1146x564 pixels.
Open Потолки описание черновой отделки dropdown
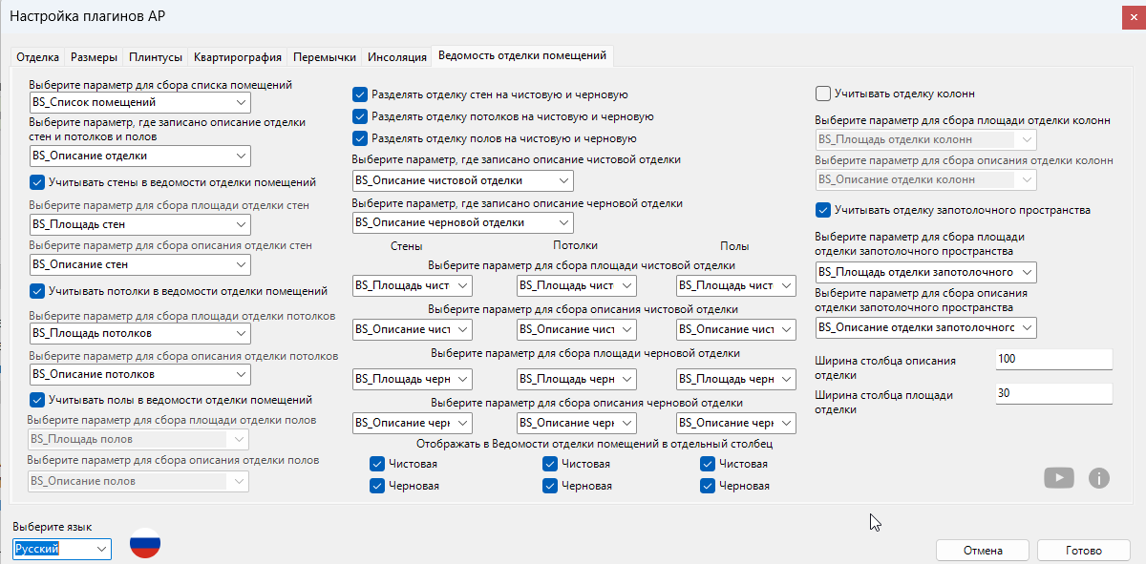[x=576, y=423]
